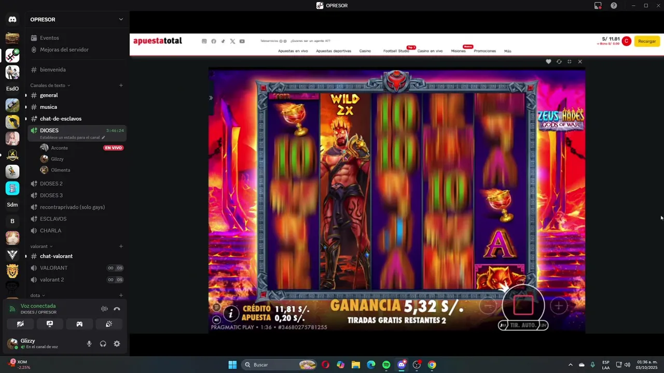
Task: Add channel to valorant category
Action: pyautogui.click(x=121, y=247)
